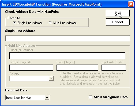The image size is (135, 106).
Task: Click the OK button
Action: [118, 13]
